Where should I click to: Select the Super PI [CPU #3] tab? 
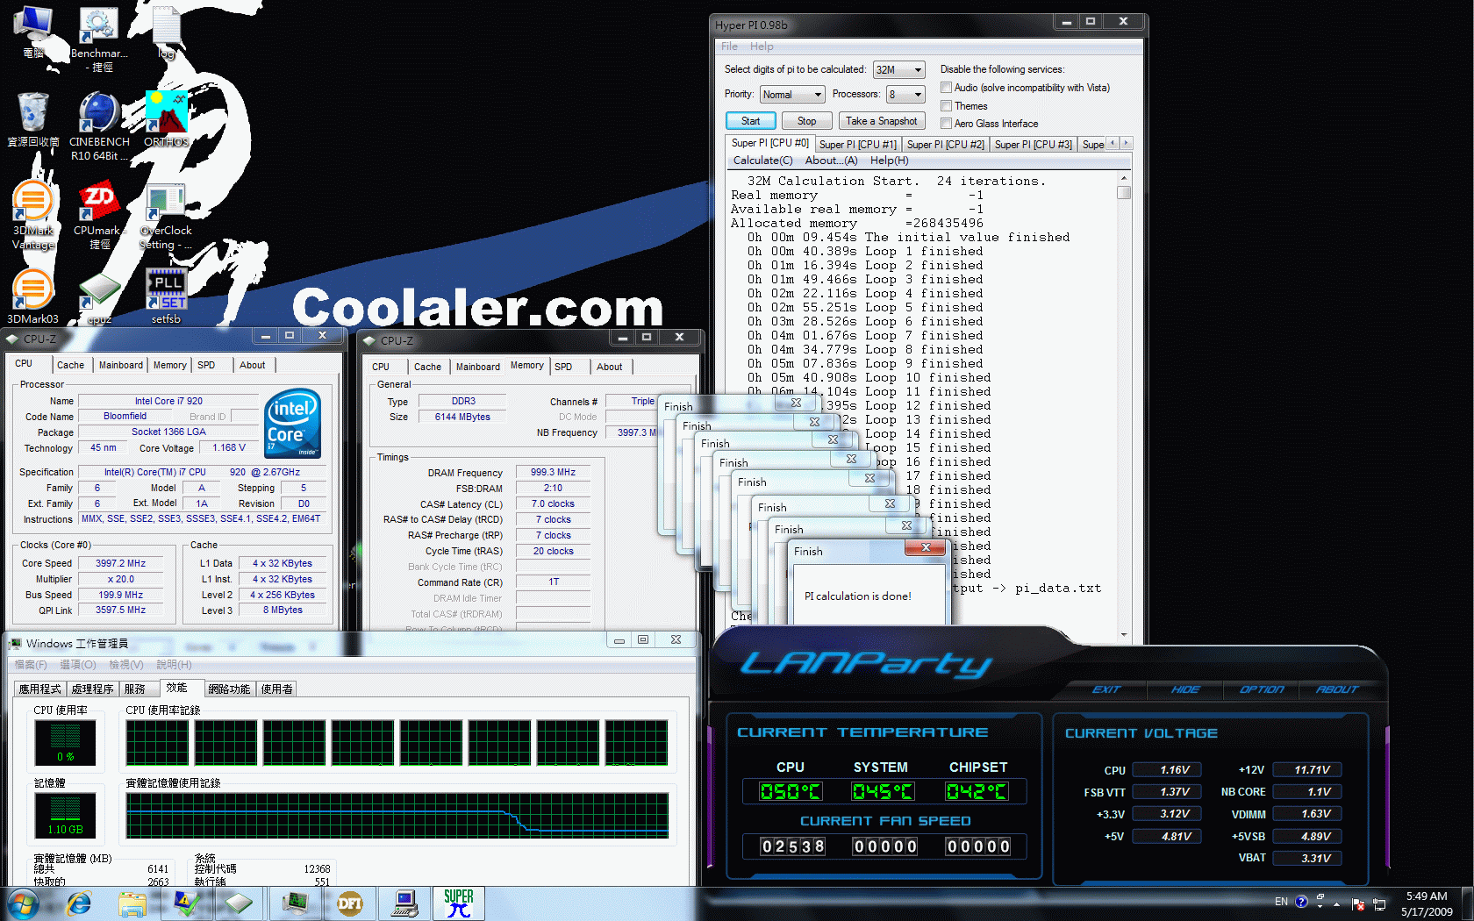coord(1033,145)
